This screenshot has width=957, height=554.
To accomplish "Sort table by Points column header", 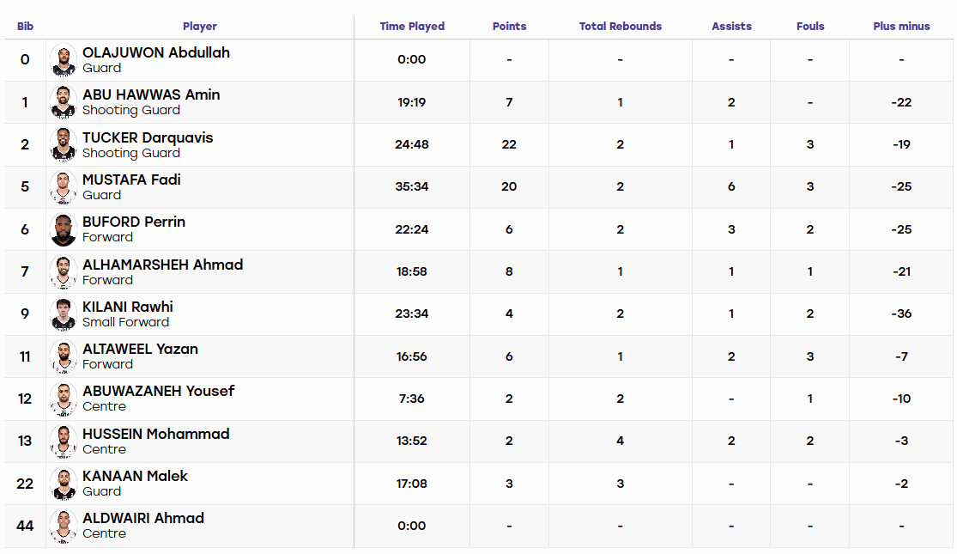I will coord(509,27).
